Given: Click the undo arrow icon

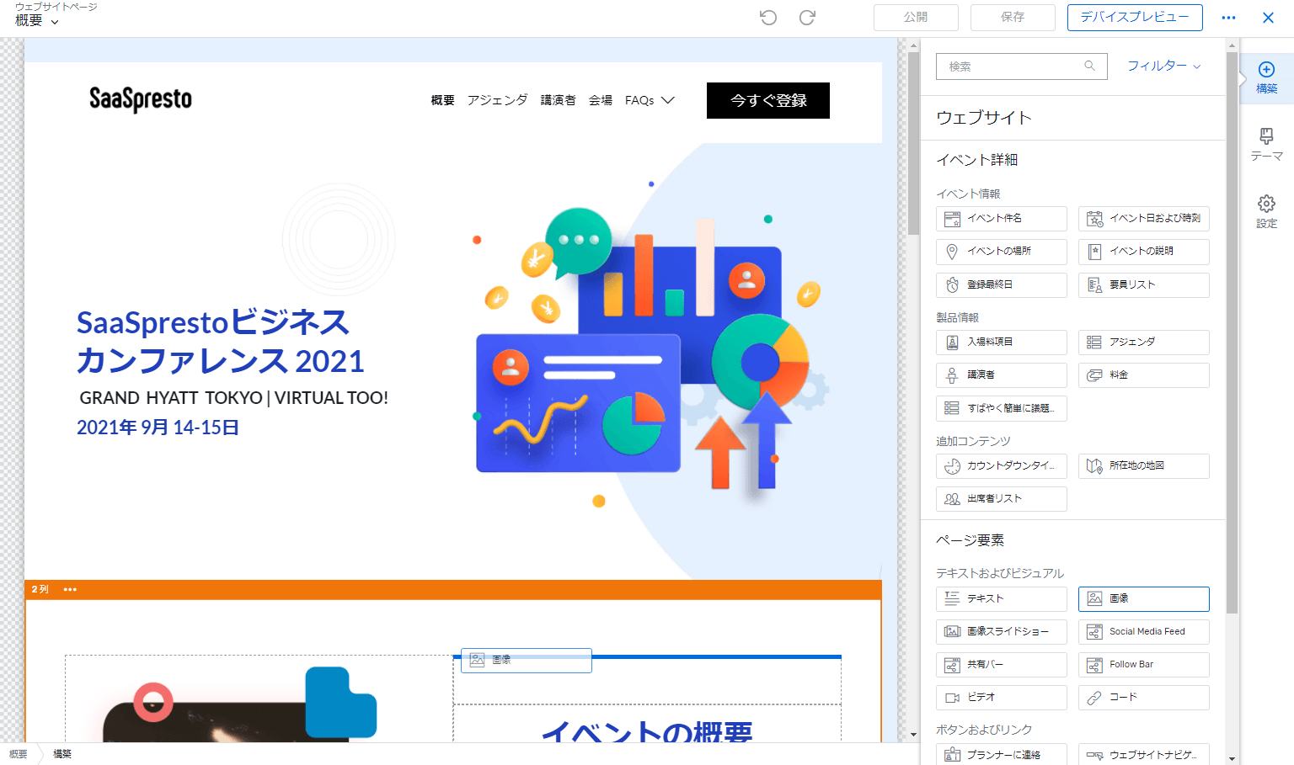Looking at the screenshot, I should tap(767, 18).
